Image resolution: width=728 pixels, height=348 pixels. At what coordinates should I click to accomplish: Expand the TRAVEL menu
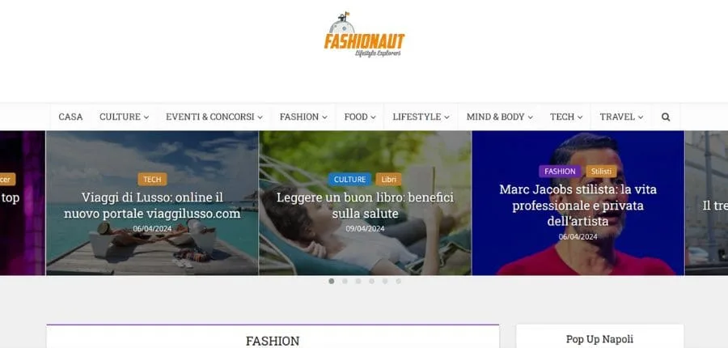(x=621, y=117)
